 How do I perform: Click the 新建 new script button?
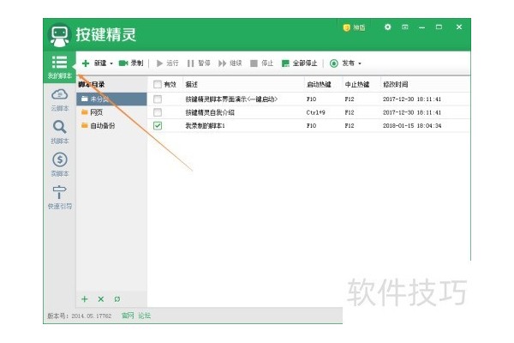point(93,63)
